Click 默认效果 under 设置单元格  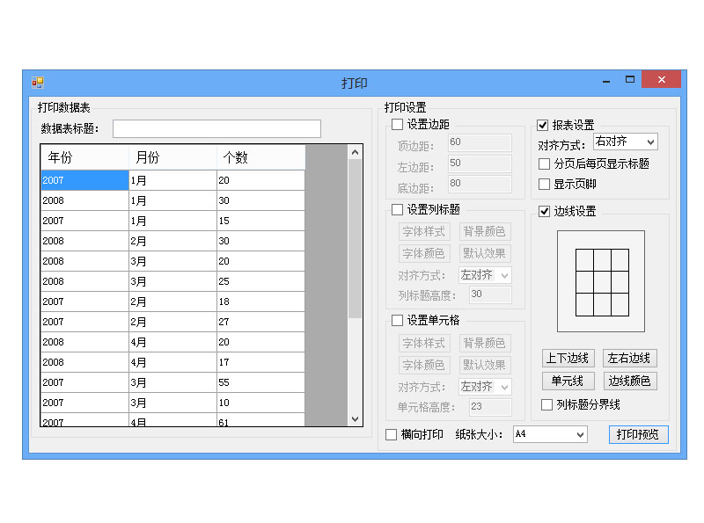point(485,365)
